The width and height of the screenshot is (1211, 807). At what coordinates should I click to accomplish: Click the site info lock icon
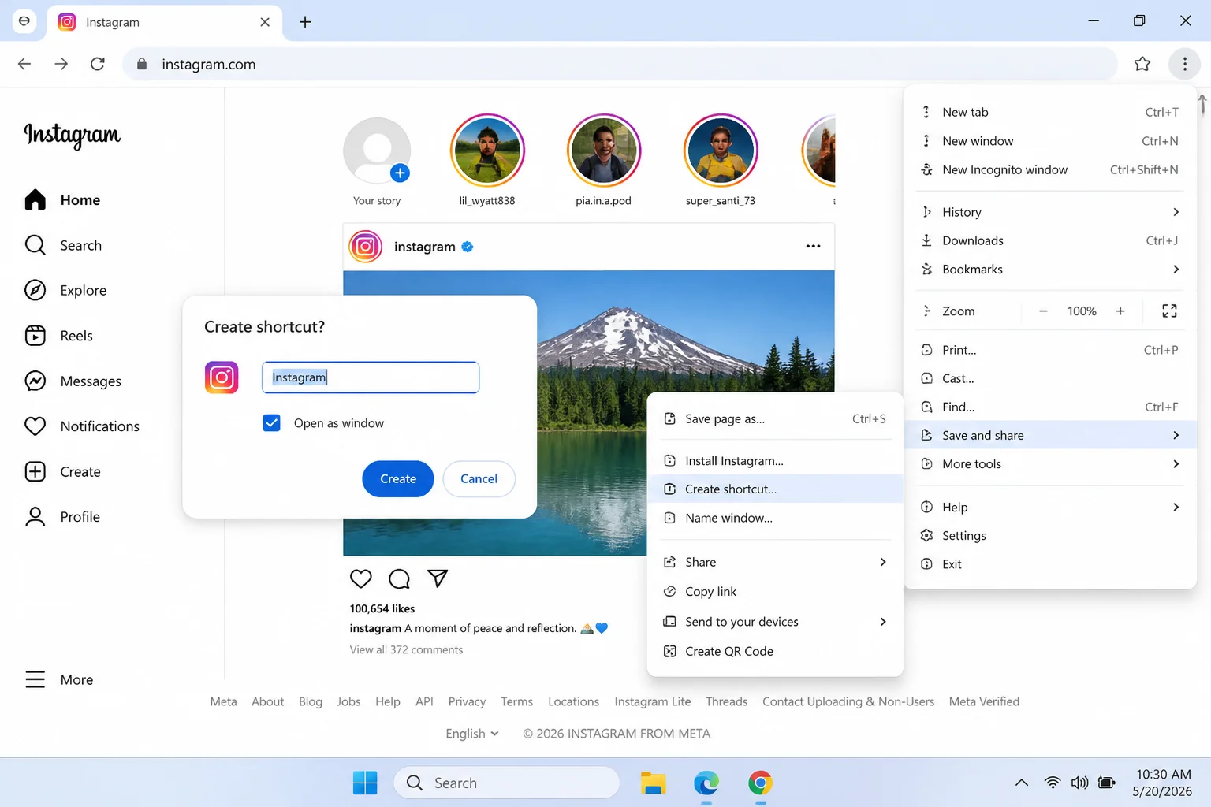pyautogui.click(x=142, y=64)
